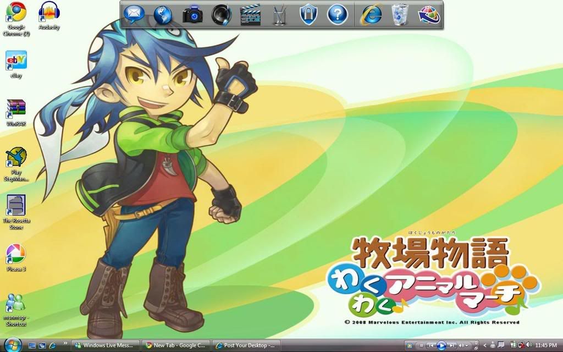
Task: Select the msnmsgr Shortcut desktop icon
Action: [x=16, y=310]
